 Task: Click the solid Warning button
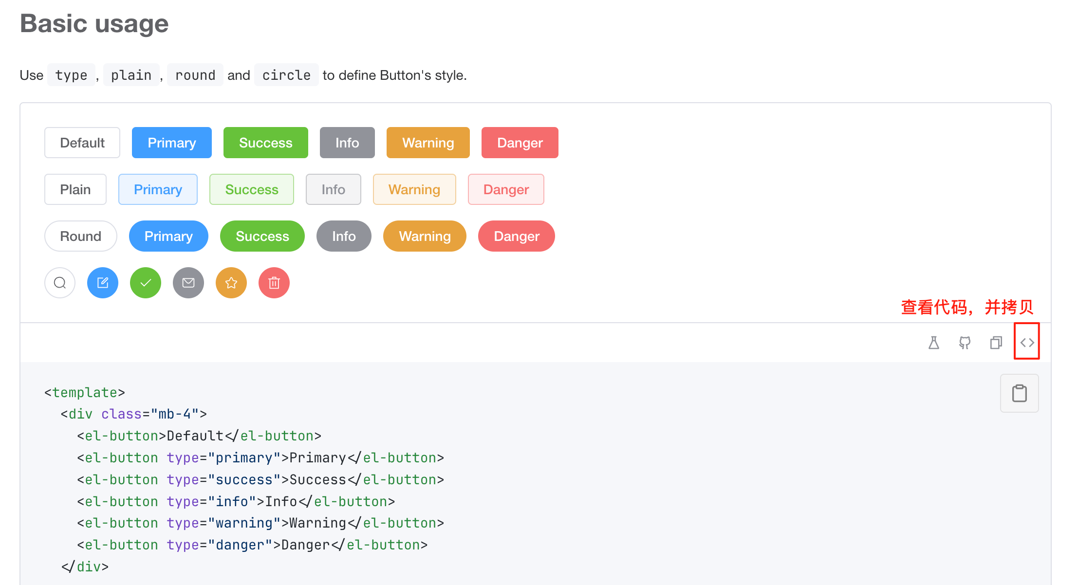click(427, 143)
